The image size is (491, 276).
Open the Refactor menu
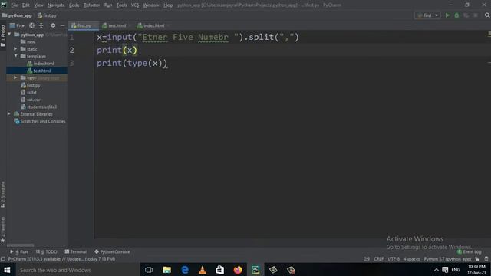point(91,5)
